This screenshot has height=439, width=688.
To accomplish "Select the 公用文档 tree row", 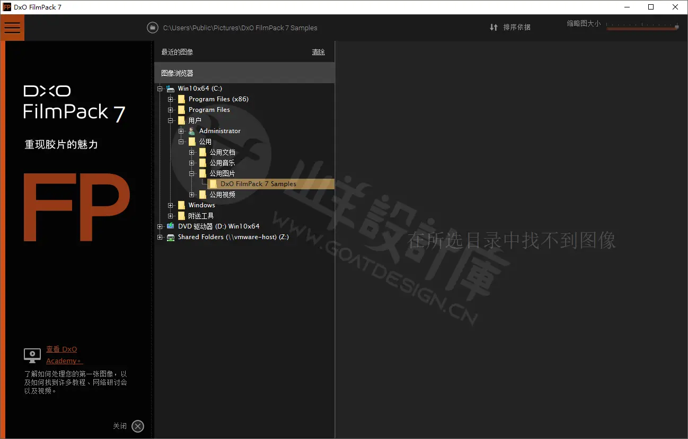I will point(222,152).
